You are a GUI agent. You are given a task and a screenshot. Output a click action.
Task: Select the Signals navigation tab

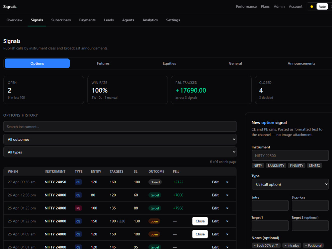[x=37, y=20]
